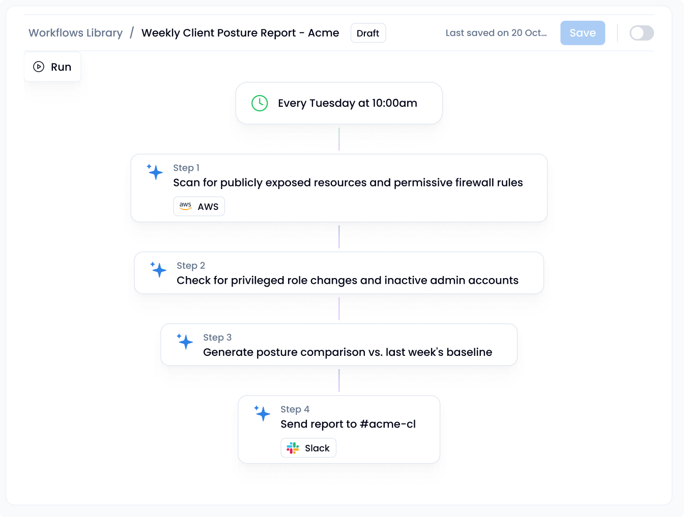Click the Step 2 sparkle icon
Image resolution: width=684 pixels, height=517 pixels.
coord(158,269)
